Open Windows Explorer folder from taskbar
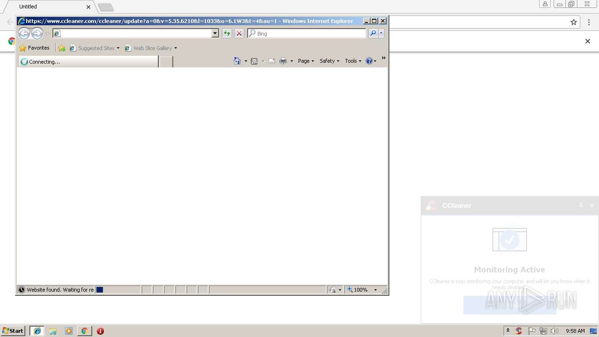This screenshot has height=337, width=599. coord(53,331)
